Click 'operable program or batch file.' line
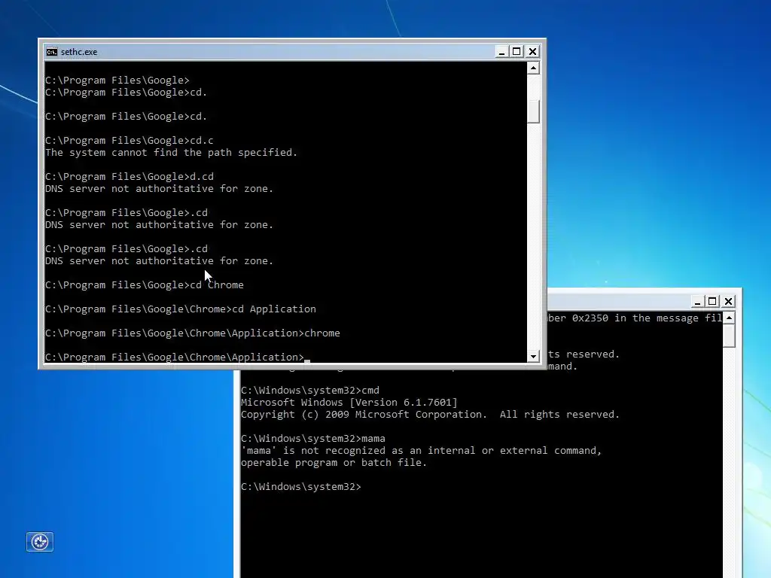This screenshot has height=578, width=771. coord(334,463)
